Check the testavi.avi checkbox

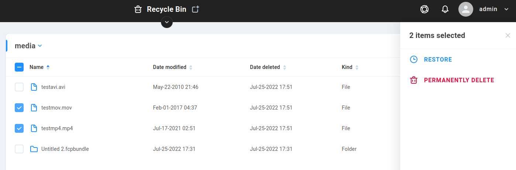click(19, 87)
